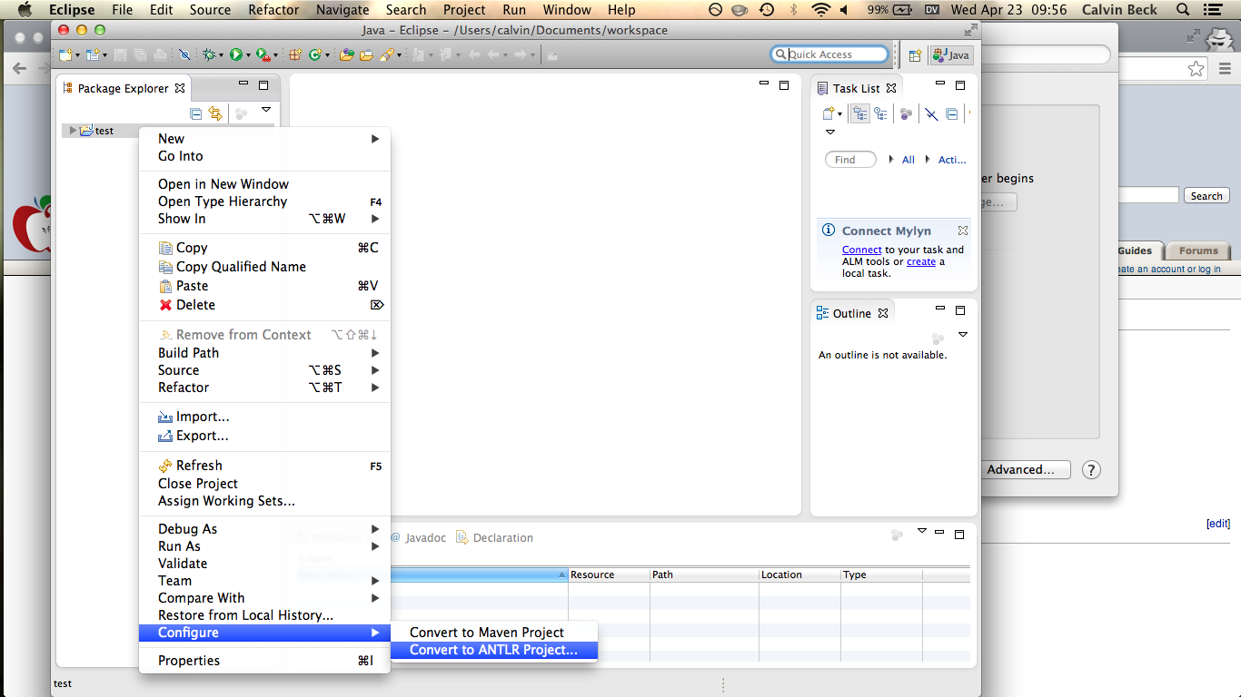
Task: Click the Wi-Fi icon in macOS menu bar
Action: point(821,10)
